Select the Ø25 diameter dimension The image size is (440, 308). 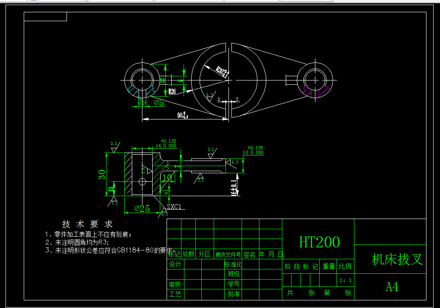point(141,208)
